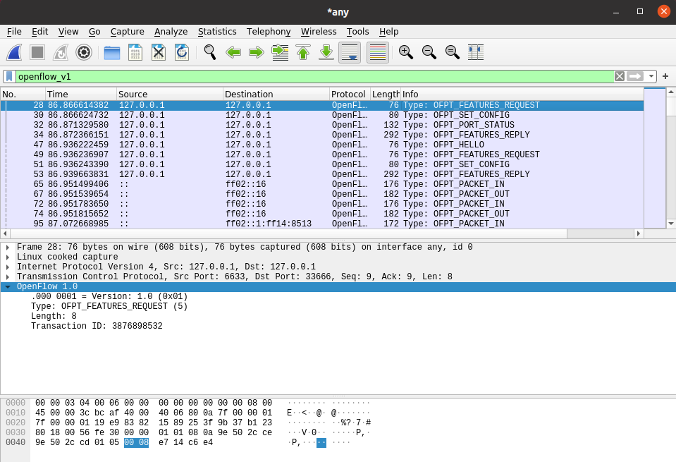The image size is (676, 462).
Task: Go to the previous packet with the left arrow
Action: pos(233,52)
